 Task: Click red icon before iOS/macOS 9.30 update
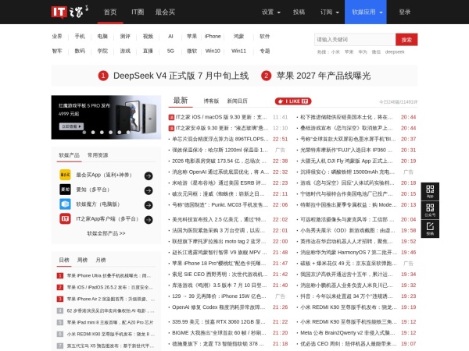171,117
